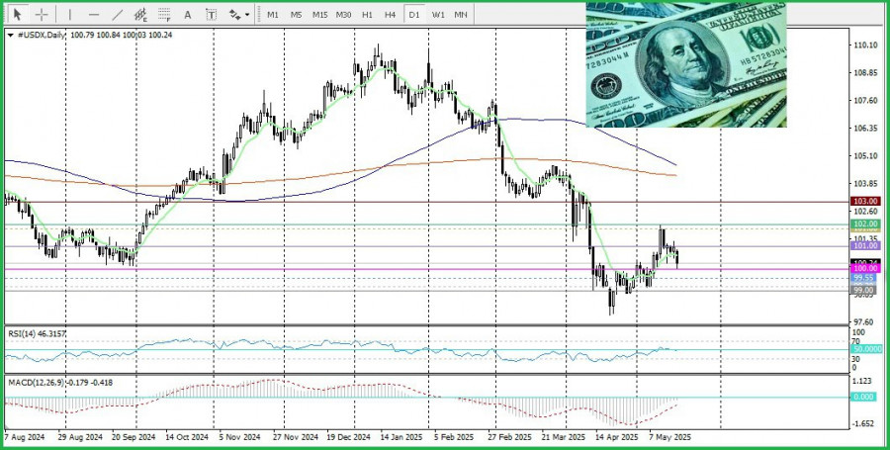Click the dollar bills image
The width and height of the screenshot is (890, 450).
[x=686, y=64]
